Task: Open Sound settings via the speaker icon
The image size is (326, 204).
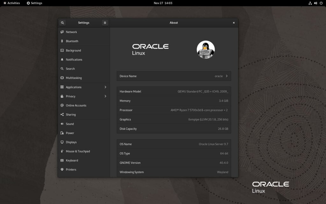Action: click(62, 124)
